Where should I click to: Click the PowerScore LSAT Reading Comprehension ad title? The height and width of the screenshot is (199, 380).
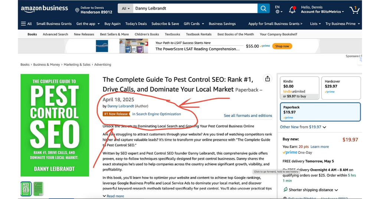pyautogui.click(x=197, y=49)
